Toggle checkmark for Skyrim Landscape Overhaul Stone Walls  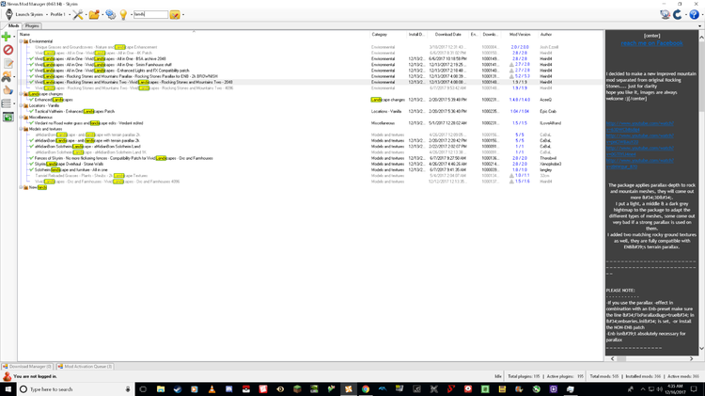31,165
